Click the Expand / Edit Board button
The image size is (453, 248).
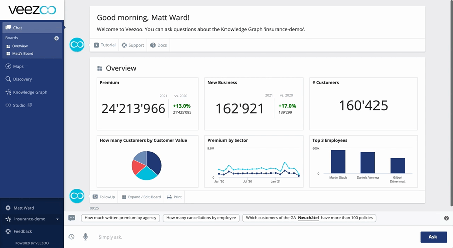[x=141, y=197]
